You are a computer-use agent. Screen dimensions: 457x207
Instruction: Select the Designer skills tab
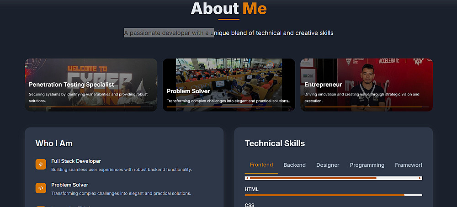point(328,165)
